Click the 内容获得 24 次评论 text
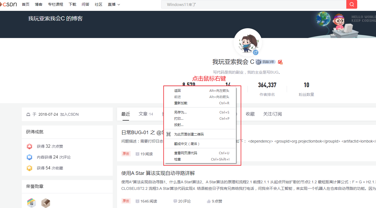This screenshot has height=208, width=376. 54,157
